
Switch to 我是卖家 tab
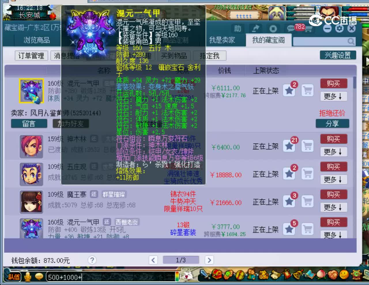(222, 40)
